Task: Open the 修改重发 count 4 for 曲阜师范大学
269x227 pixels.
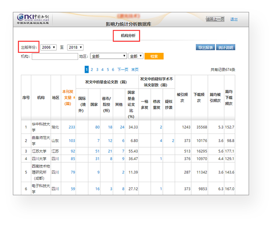Action: click(161, 141)
